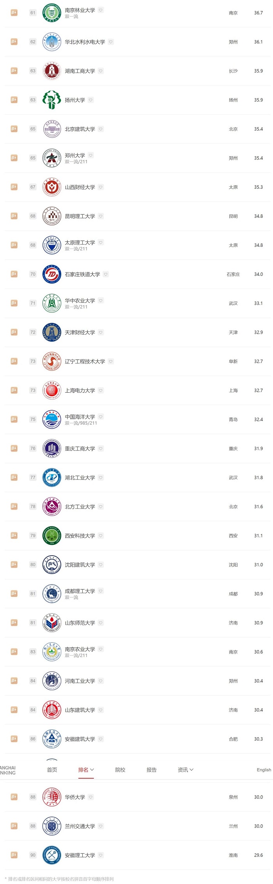Open the 报告 navigation item

click(x=151, y=770)
